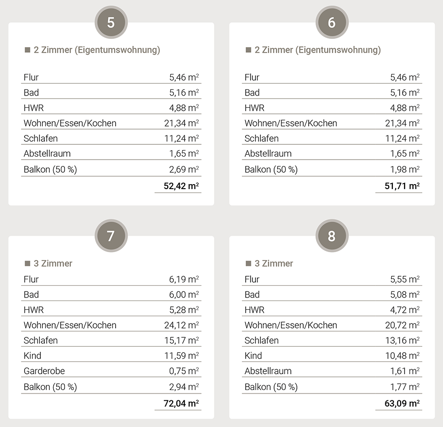Select the 24,12 m² Wohnen/Essen/Kochen value
The width and height of the screenshot is (443, 427).
(181, 325)
